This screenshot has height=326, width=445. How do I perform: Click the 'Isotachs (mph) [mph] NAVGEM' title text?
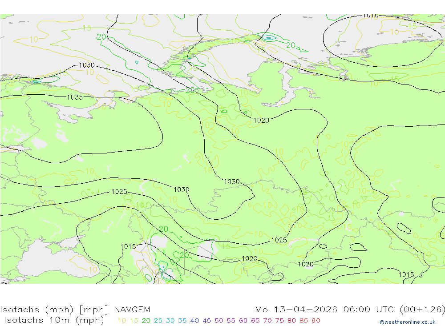click(75, 309)
